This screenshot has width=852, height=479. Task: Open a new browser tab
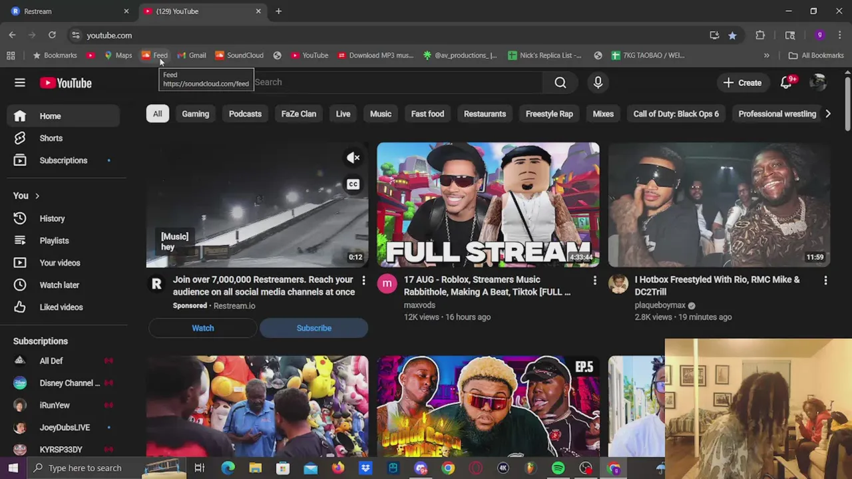click(x=278, y=11)
